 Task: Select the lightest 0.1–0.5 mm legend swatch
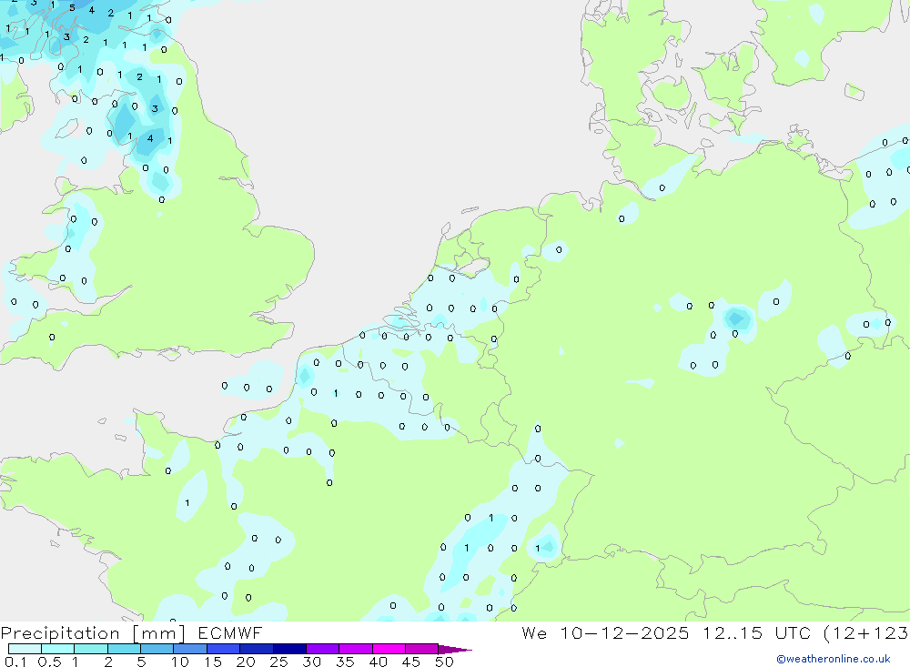[25, 649]
